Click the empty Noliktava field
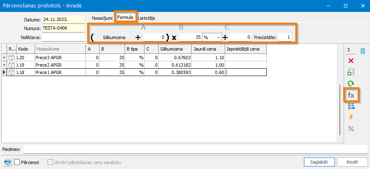370x169 pixels. pyautogui.click(x=63, y=37)
